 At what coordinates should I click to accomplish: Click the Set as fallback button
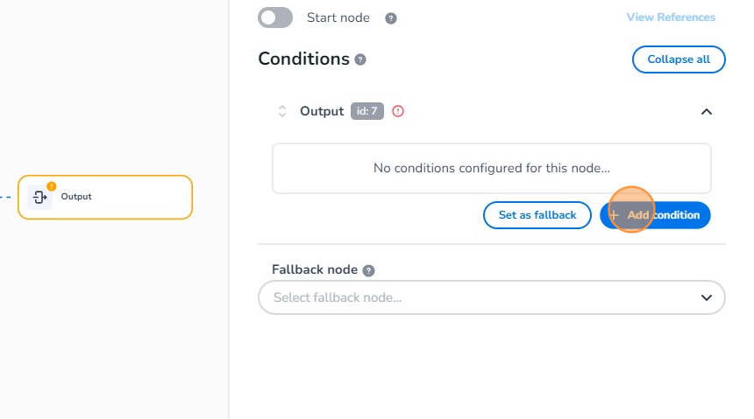tap(537, 215)
